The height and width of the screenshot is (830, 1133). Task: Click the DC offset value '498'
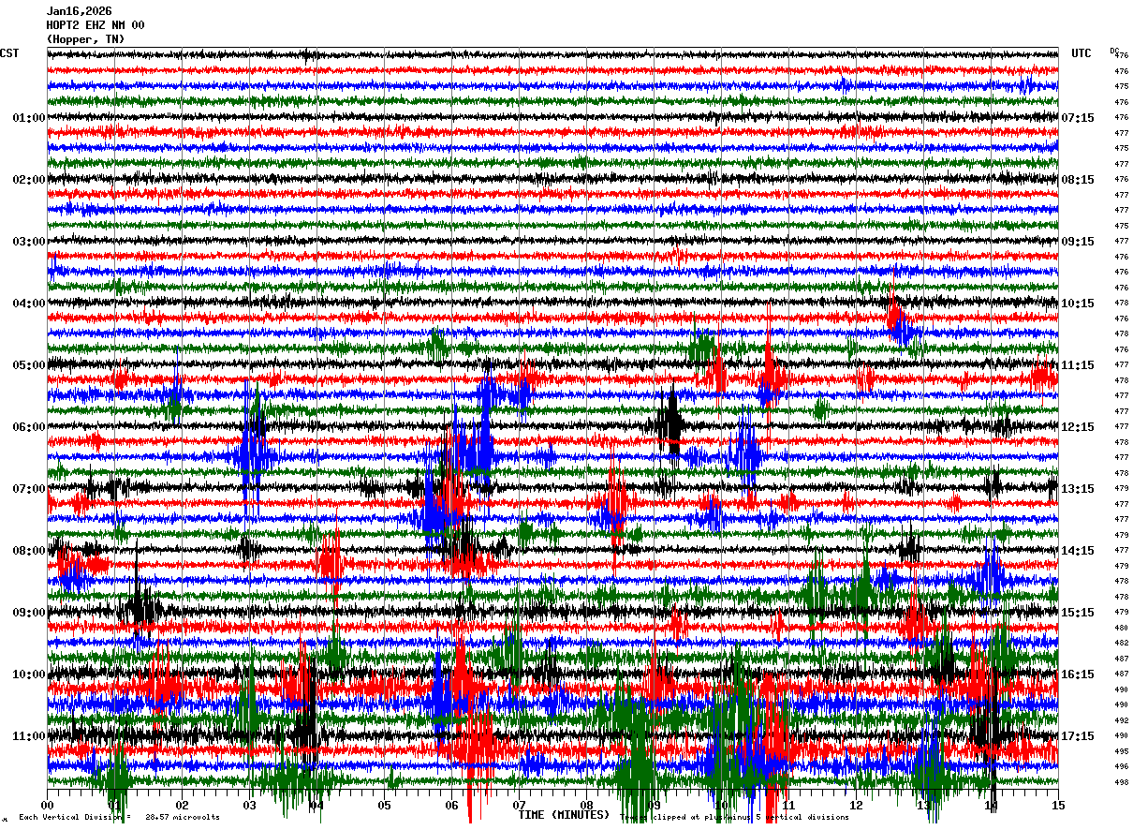click(x=1121, y=782)
